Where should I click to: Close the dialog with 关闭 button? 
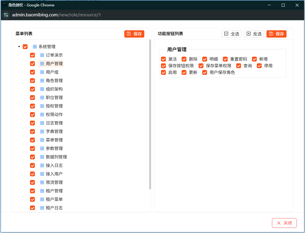click(284, 223)
